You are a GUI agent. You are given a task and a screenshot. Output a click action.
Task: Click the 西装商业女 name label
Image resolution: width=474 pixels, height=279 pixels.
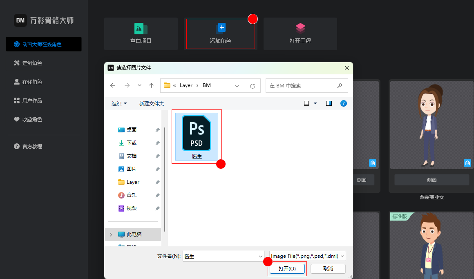432,197
